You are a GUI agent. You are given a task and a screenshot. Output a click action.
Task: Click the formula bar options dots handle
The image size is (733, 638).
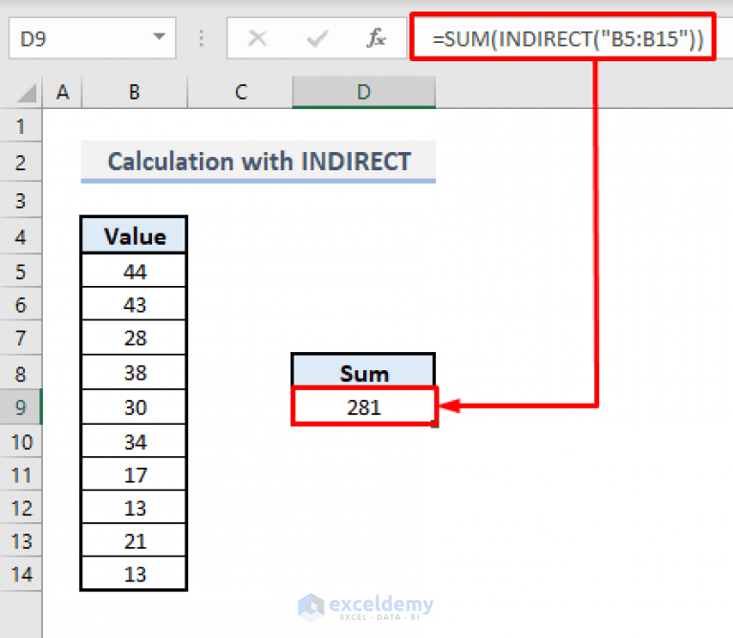tap(202, 38)
